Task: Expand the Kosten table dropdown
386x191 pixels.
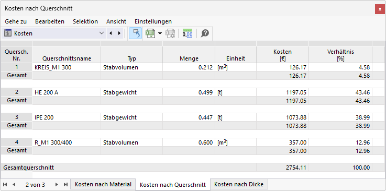Action: [x=102, y=33]
